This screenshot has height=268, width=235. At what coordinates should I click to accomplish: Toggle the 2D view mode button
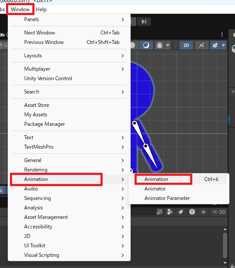coord(186,45)
